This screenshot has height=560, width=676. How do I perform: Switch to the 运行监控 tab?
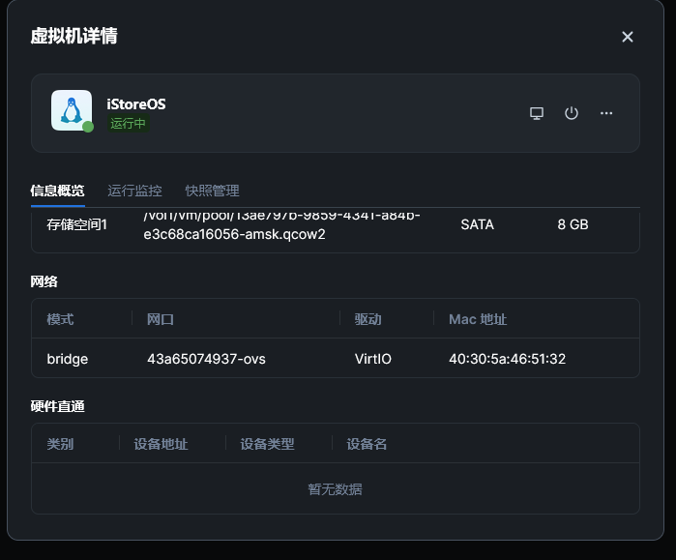pyautogui.click(x=134, y=191)
